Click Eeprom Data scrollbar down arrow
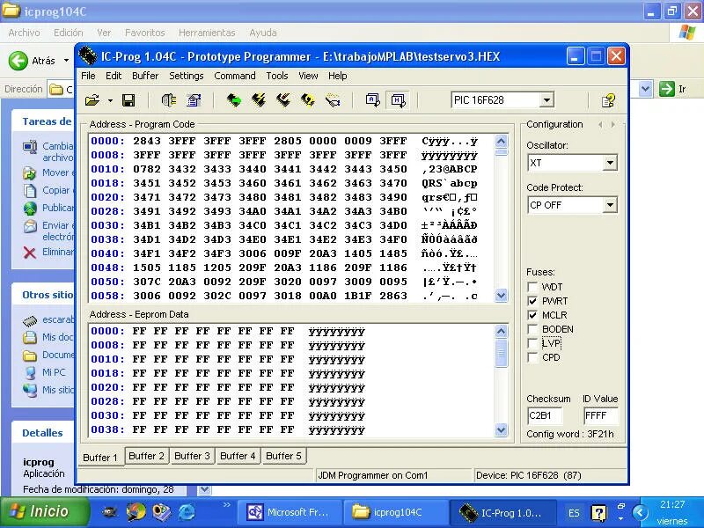Screen dimensions: 704x528 pos(501,429)
